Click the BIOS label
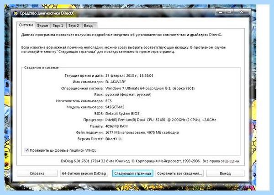This screenshot has width=274, height=195. point(99,114)
